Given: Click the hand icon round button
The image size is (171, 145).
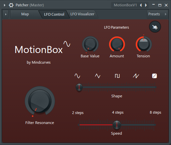Looking at the screenshot, I should [155, 27].
